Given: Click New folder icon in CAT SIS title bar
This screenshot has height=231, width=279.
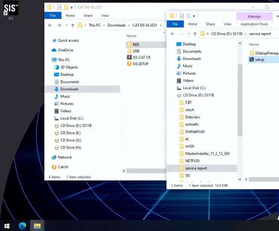Looking at the screenshot, I should tap(66, 7).
